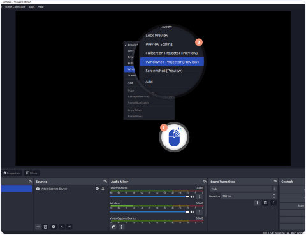Image resolution: width=306 pixels, height=235 pixels.
Task: Pop out the Scene Transitions dock
Action: [275, 182]
